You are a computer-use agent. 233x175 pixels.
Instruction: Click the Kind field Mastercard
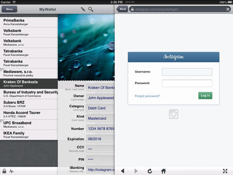click(100, 118)
